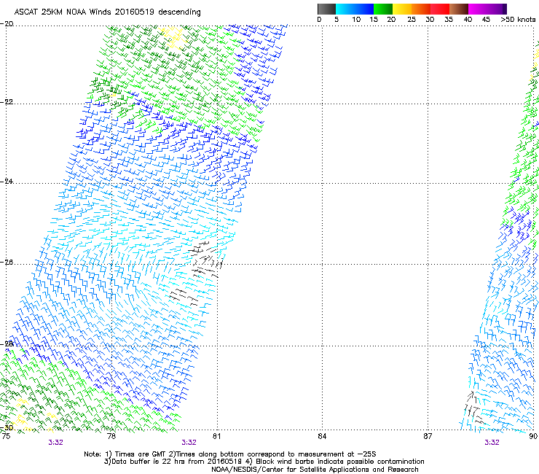The height and width of the screenshot is (474, 539).
Task: Select the yellow 20-25 knots legend swatch
Action: [x=402, y=9]
